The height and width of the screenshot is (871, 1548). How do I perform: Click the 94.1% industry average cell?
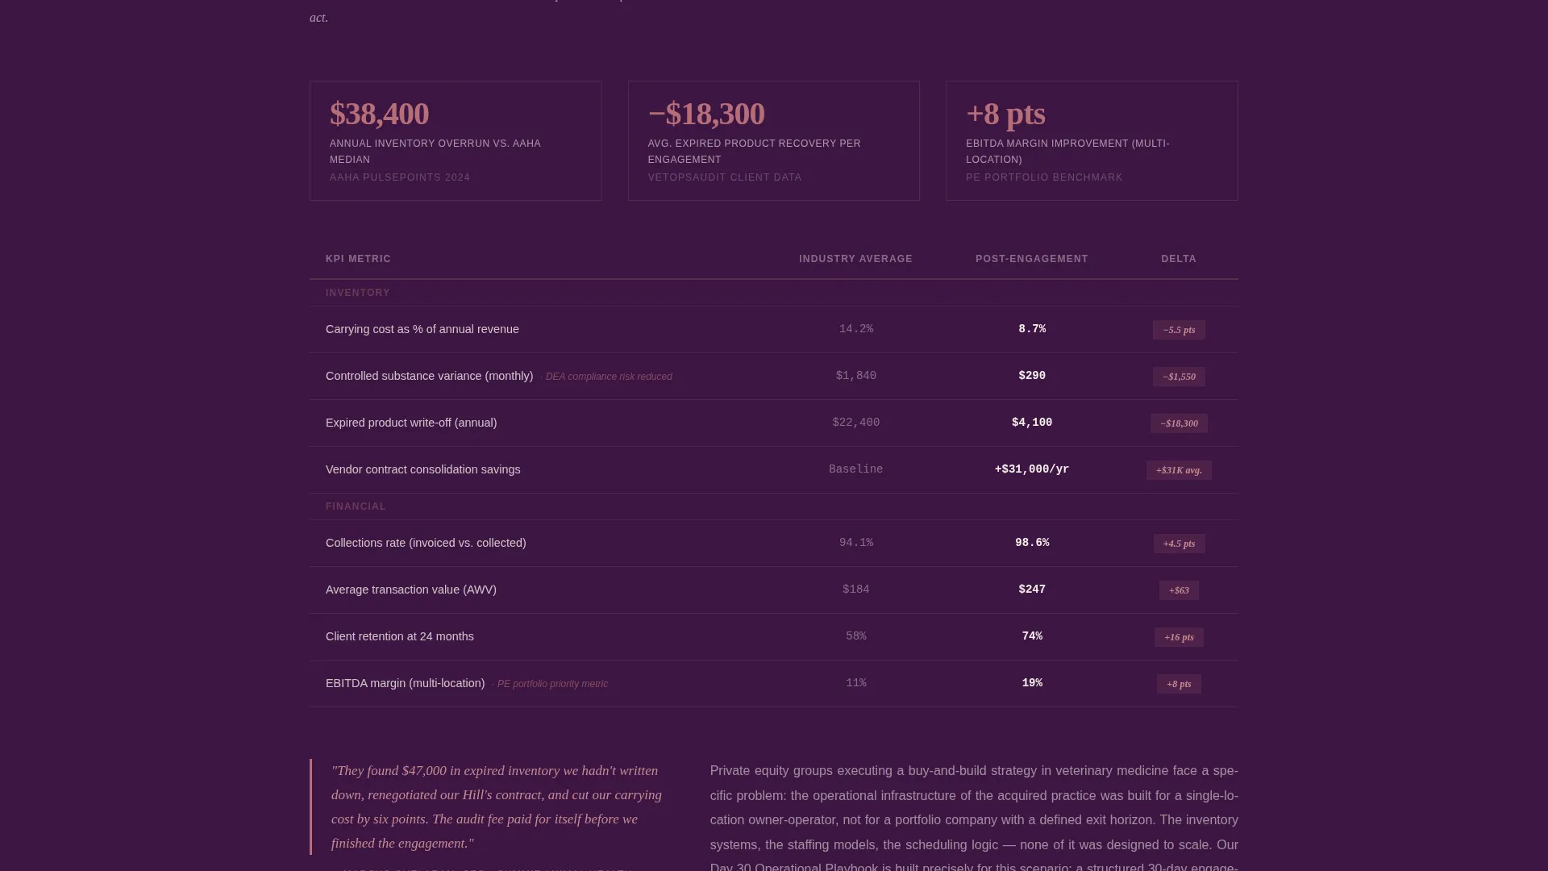[856, 543]
